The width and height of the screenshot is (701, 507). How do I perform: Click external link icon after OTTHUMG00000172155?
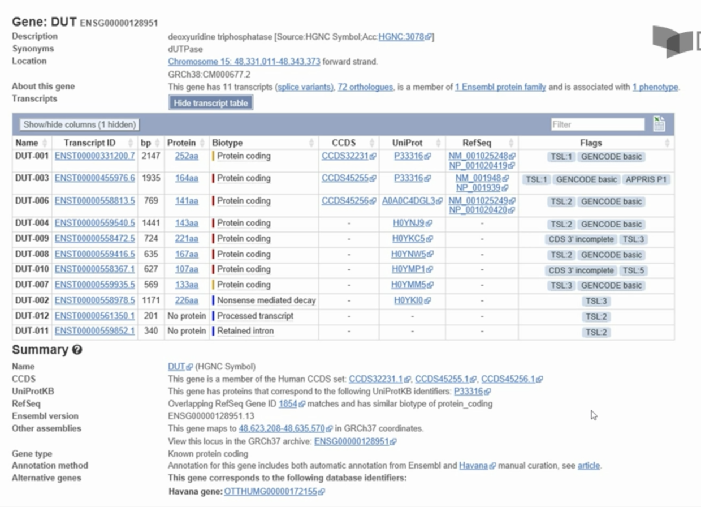(322, 492)
